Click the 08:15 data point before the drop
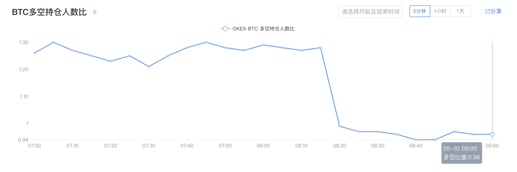This screenshot has width=517, height=172. pyautogui.click(x=320, y=48)
